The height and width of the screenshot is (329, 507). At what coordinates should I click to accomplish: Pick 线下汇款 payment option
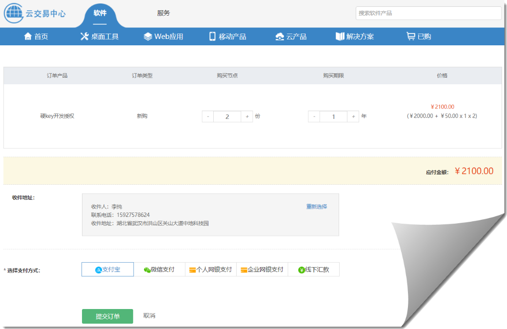(x=314, y=269)
